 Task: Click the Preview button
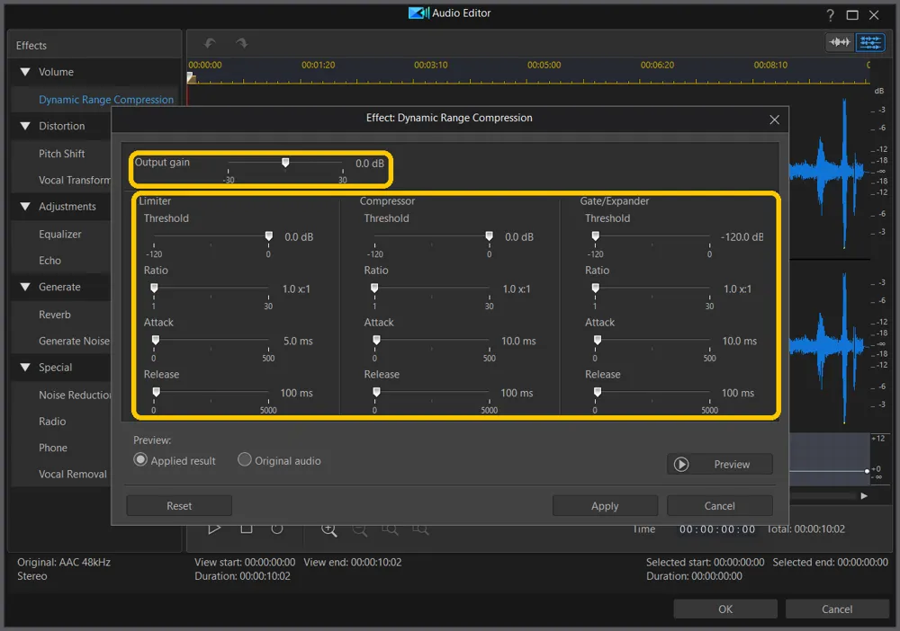pyautogui.click(x=720, y=464)
